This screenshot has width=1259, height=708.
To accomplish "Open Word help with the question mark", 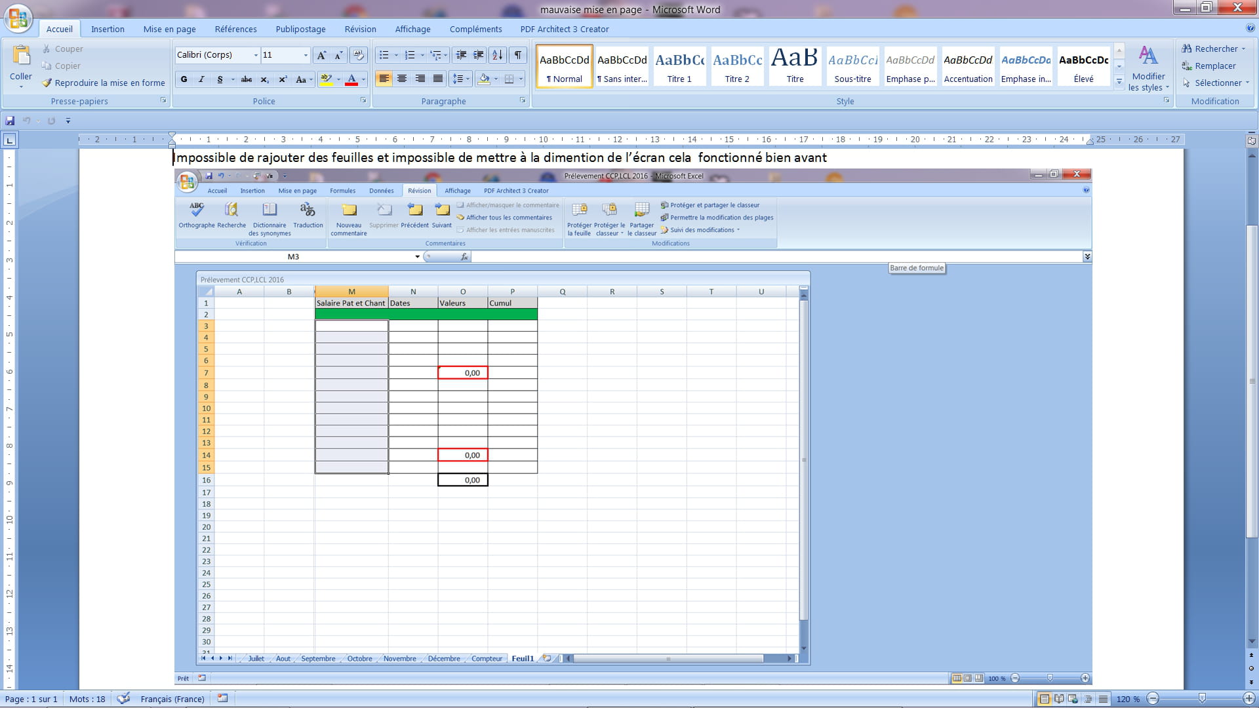I will click(x=1250, y=28).
